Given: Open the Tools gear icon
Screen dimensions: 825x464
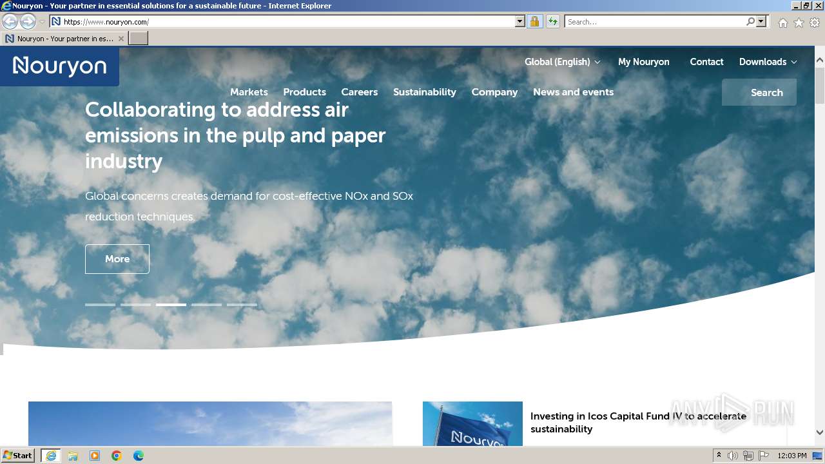Looking at the screenshot, I should [x=815, y=23].
